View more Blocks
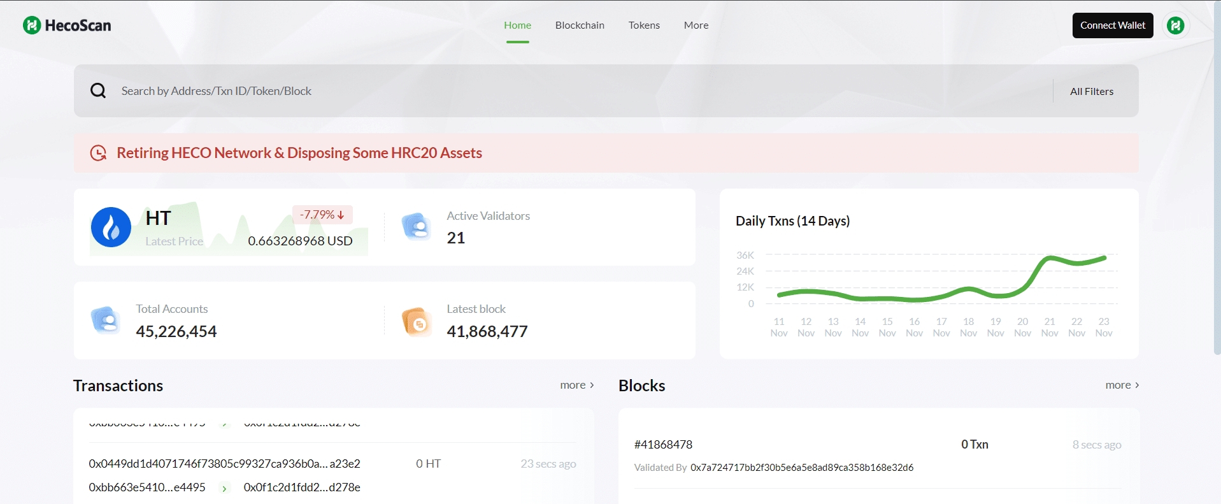This screenshot has height=504, width=1221. [1122, 385]
